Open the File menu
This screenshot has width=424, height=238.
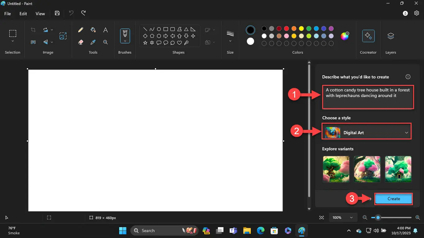(7, 14)
